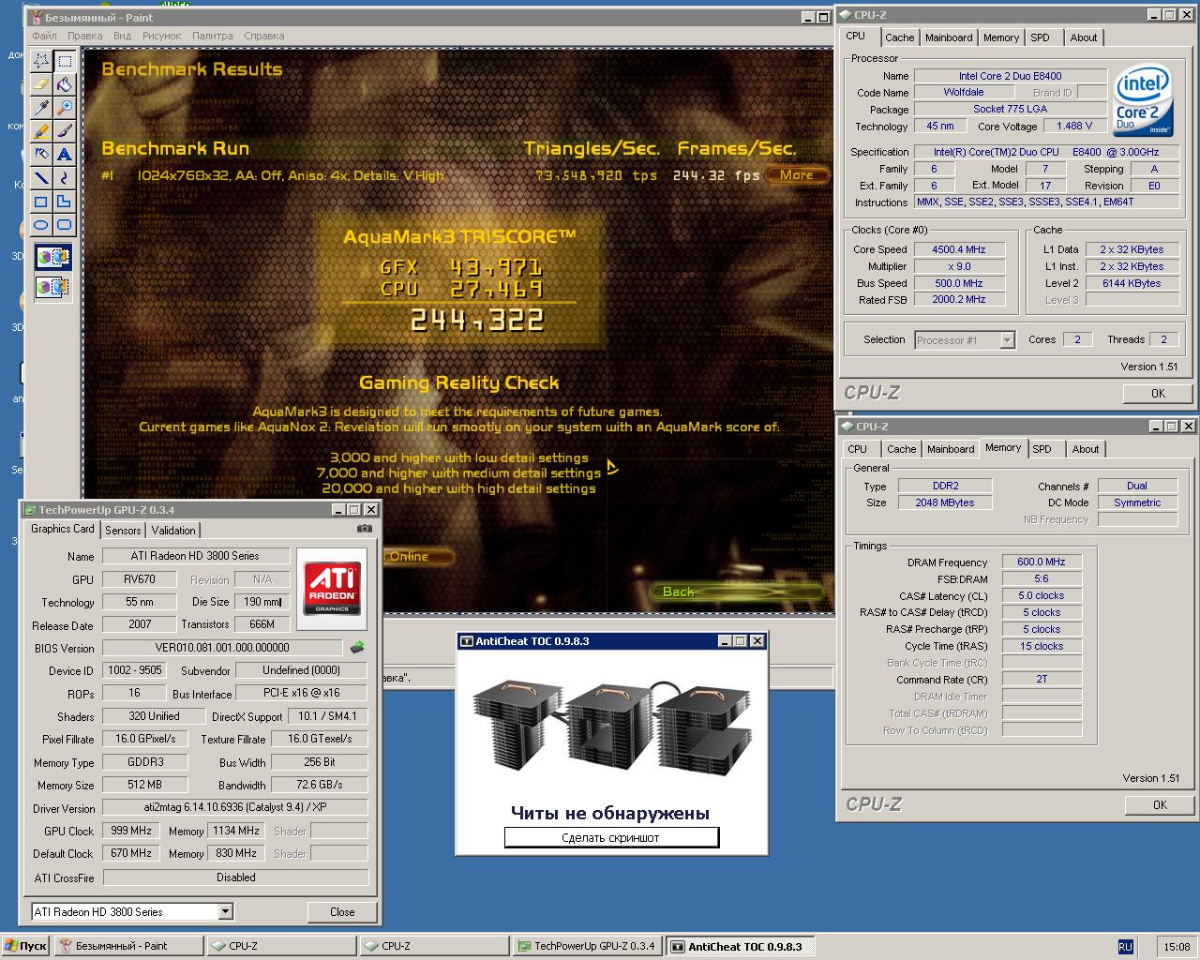
Task: Open the Вид menu in Paint
Action: pyautogui.click(x=123, y=36)
